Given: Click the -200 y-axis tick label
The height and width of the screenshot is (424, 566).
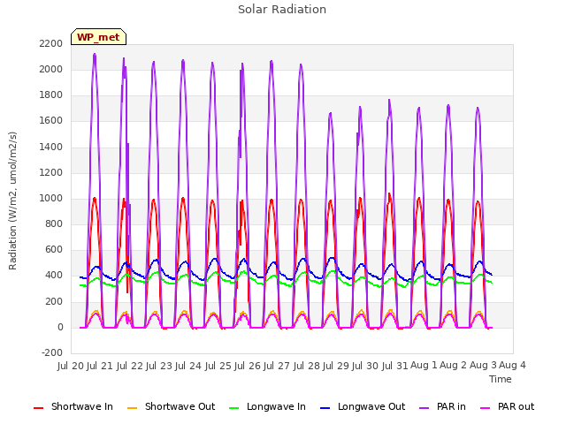Looking at the screenshot, I should pos(52,352).
